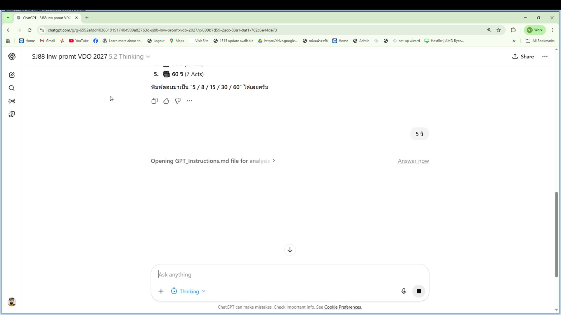561x315 pixels.
Task: Copy the assistant response
Action: click(x=154, y=101)
